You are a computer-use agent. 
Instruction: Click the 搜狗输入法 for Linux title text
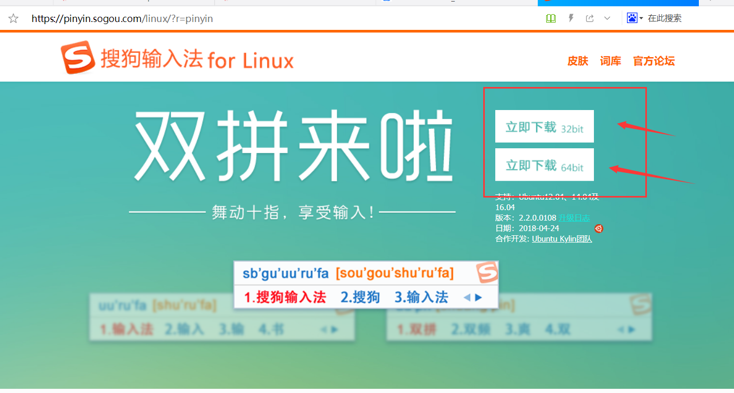197,60
